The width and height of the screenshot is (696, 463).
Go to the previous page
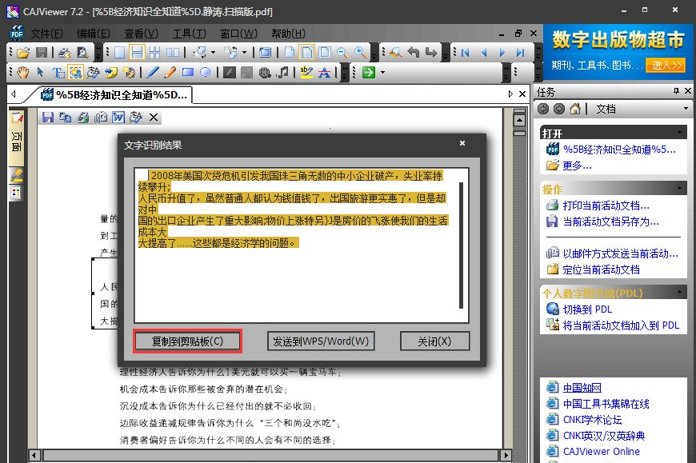(x=484, y=53)
